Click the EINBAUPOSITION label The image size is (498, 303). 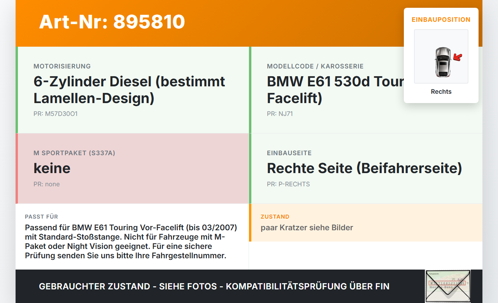pyautogui.click(x=441, y=19)
